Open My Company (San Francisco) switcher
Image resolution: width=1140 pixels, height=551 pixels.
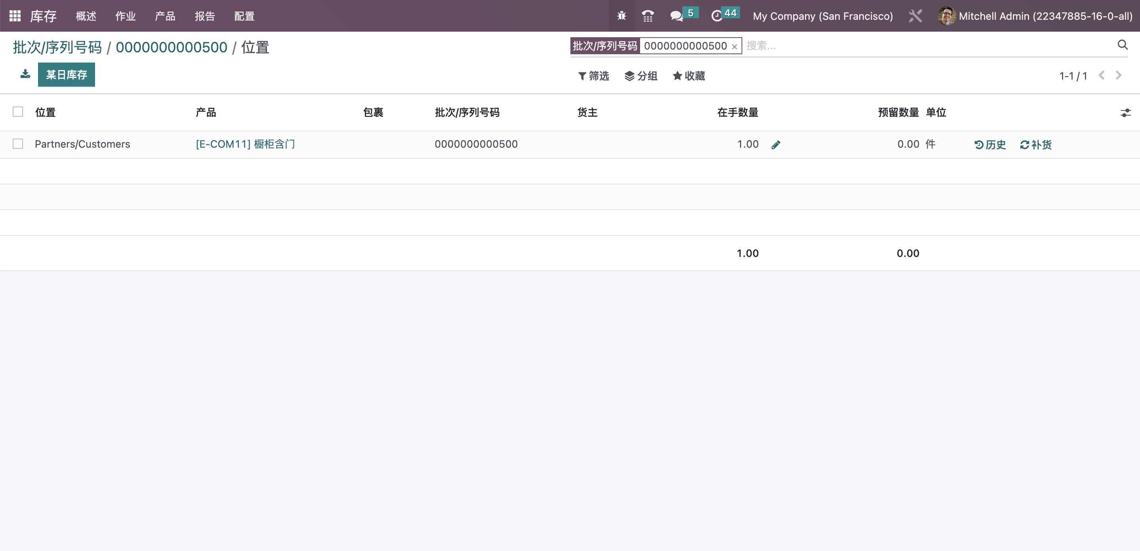click(823, 16)
